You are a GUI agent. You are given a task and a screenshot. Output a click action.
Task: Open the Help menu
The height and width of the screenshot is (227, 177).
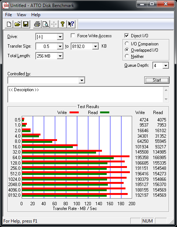pos(36,15)
